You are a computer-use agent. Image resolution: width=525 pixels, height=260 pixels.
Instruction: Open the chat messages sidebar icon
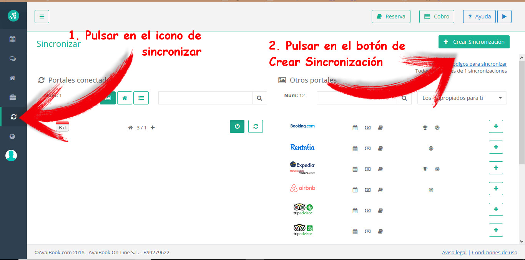(13, 59)
